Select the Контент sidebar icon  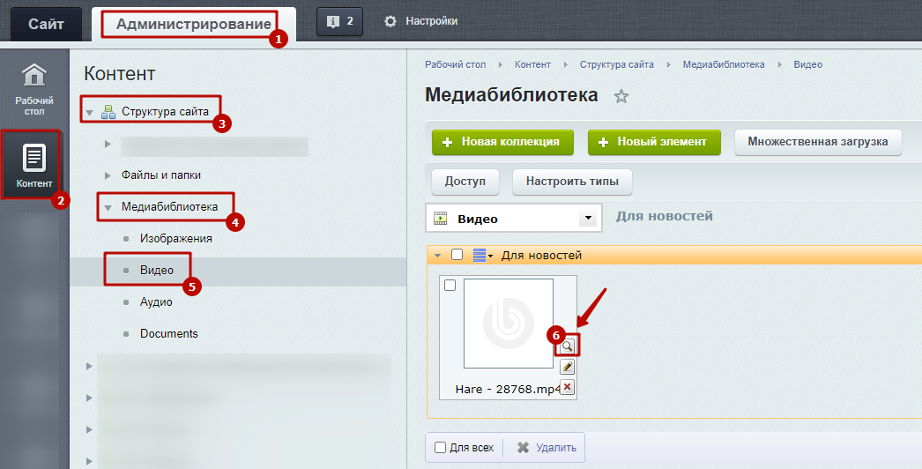click(x=33, y=164)
